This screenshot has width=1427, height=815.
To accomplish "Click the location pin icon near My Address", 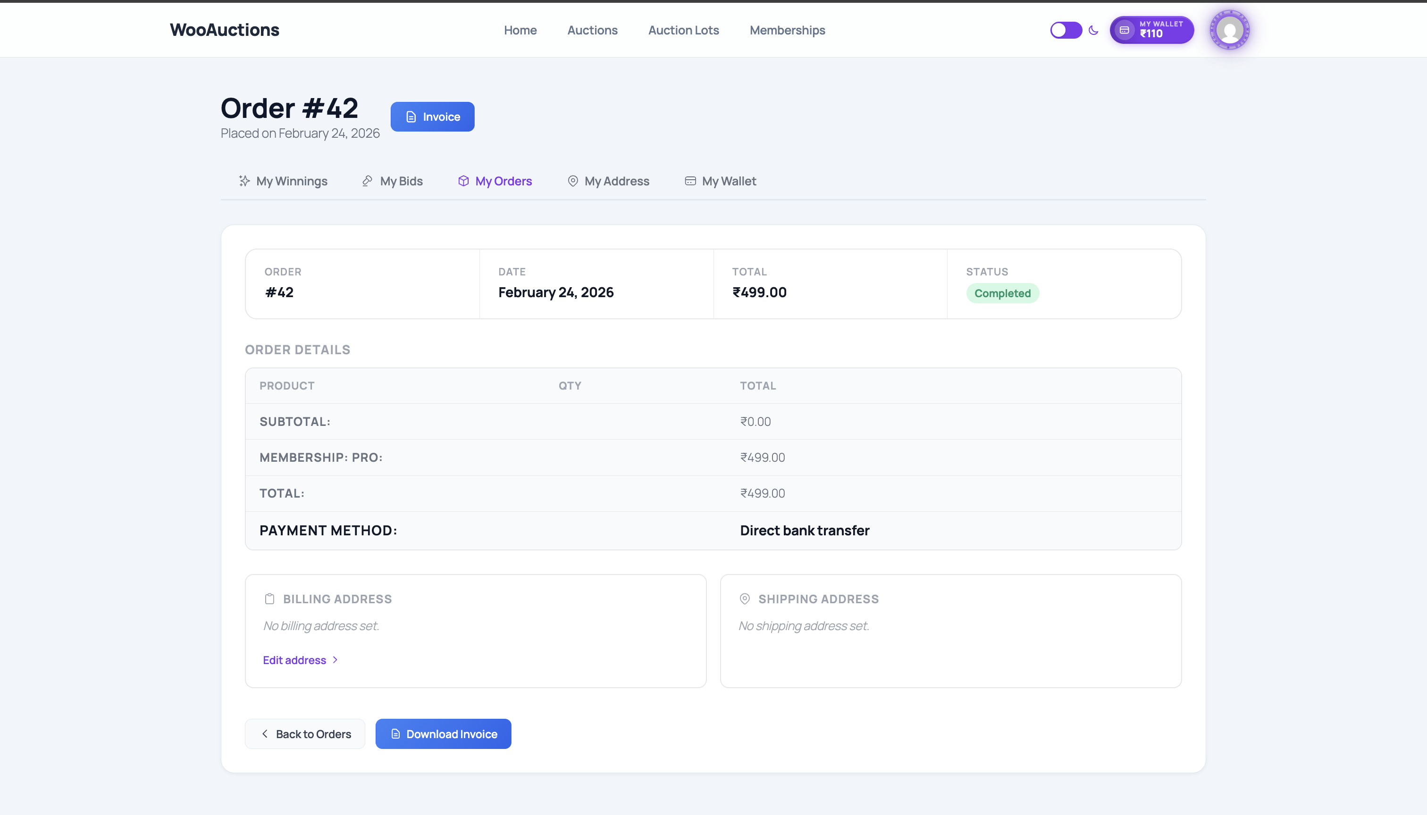I will pyautogui.click(x=572, y=181).
